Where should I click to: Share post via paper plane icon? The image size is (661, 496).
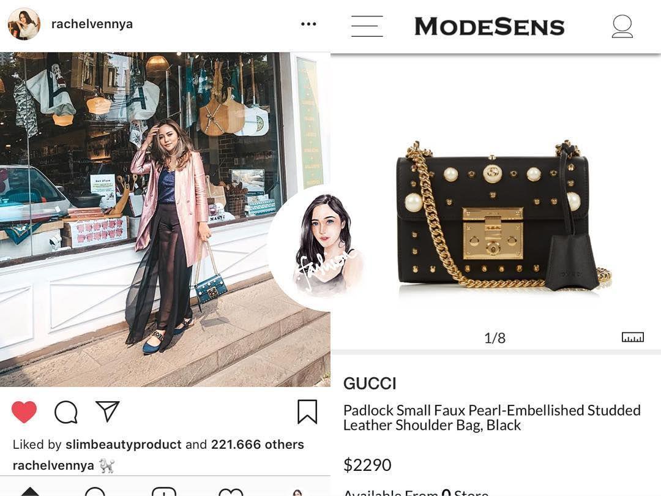pyautogui.click(x=108, y=411)
